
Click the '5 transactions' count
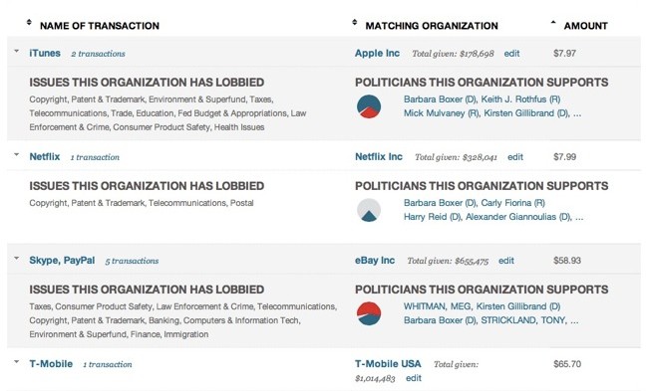[x=132, y=261]
